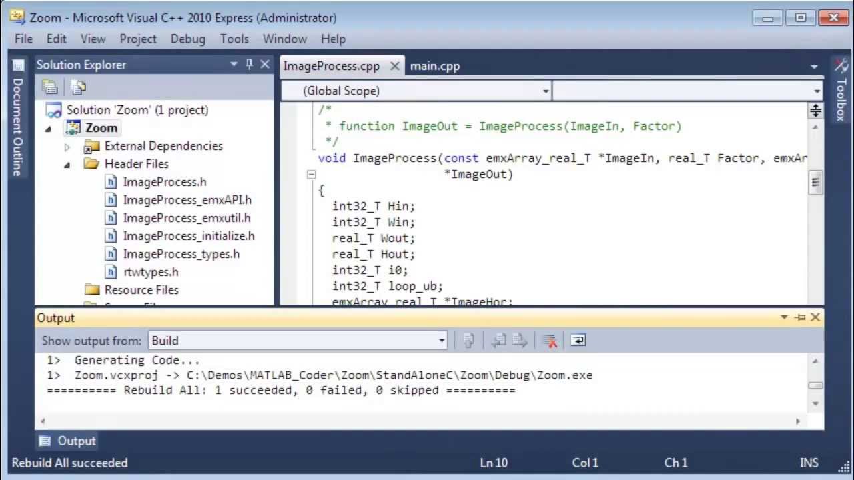The width and height of the screenshot is (854, 480).
Task: Click Clear All output icon
Action: 550,341
